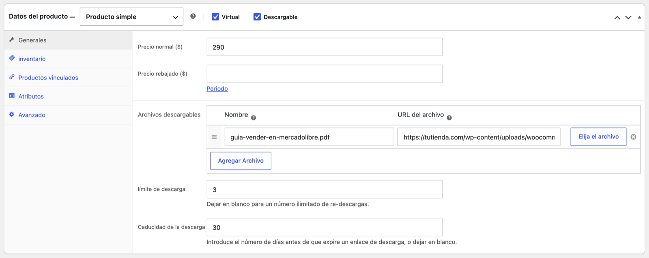Viewport: 649px width, 258px height.
Task: Click the Virtual label text
Action: coord(230,17)
